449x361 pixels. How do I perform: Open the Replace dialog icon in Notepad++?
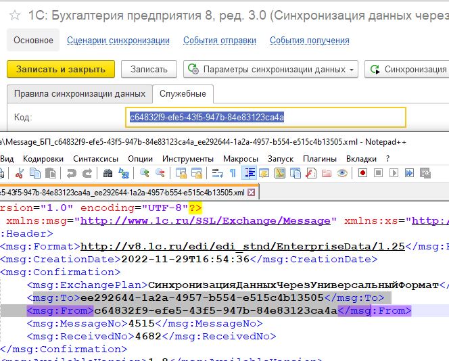pyautogui.click(x=124, y=173)
